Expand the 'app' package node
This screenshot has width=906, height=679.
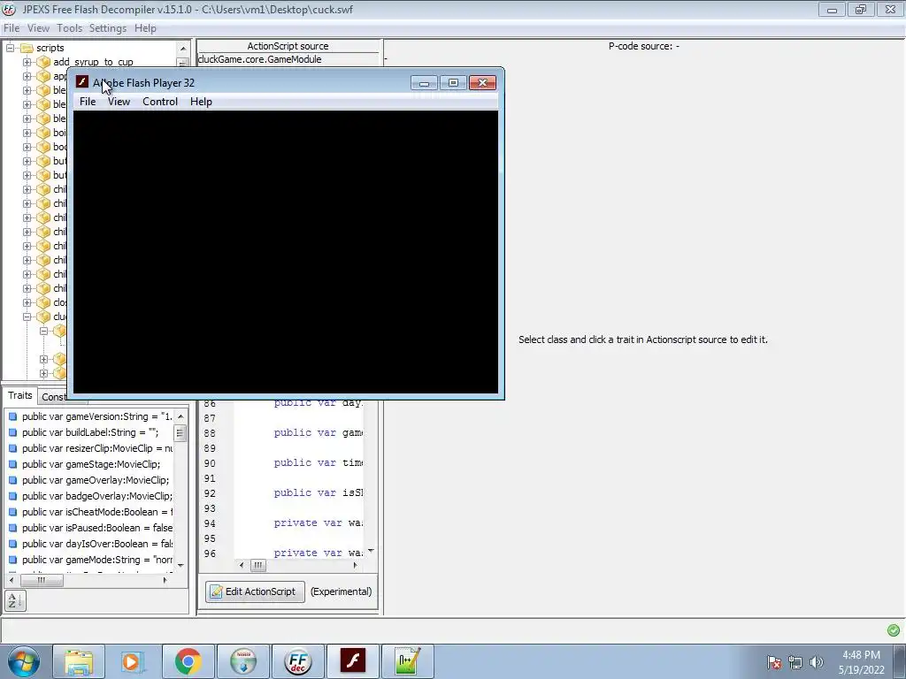(x=27, y=76)
